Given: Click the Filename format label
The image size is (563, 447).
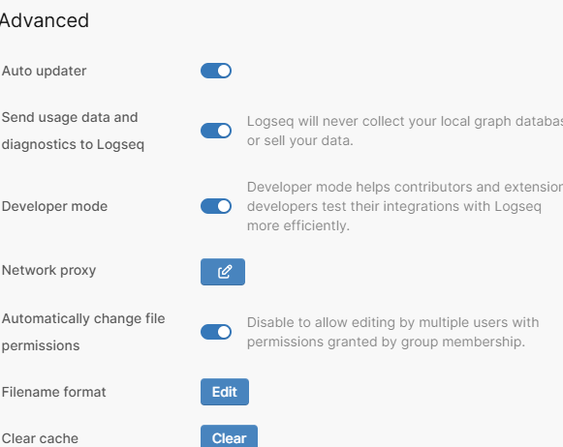Looking at the screenshot, I should pos(53,392).
